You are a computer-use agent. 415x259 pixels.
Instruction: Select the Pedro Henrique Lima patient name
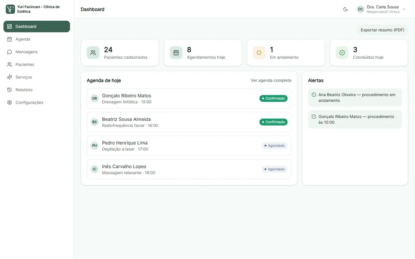(x=124, y=143)
